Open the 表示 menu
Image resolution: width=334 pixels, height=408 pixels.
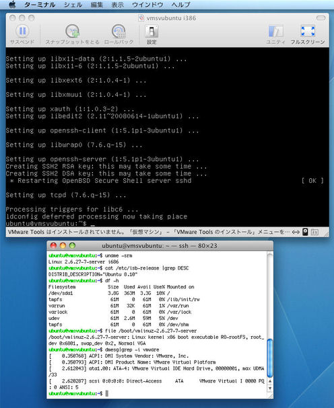(x=118, y=5)
